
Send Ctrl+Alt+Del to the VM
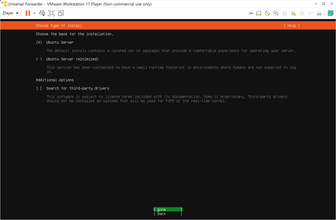pos(42,13)
